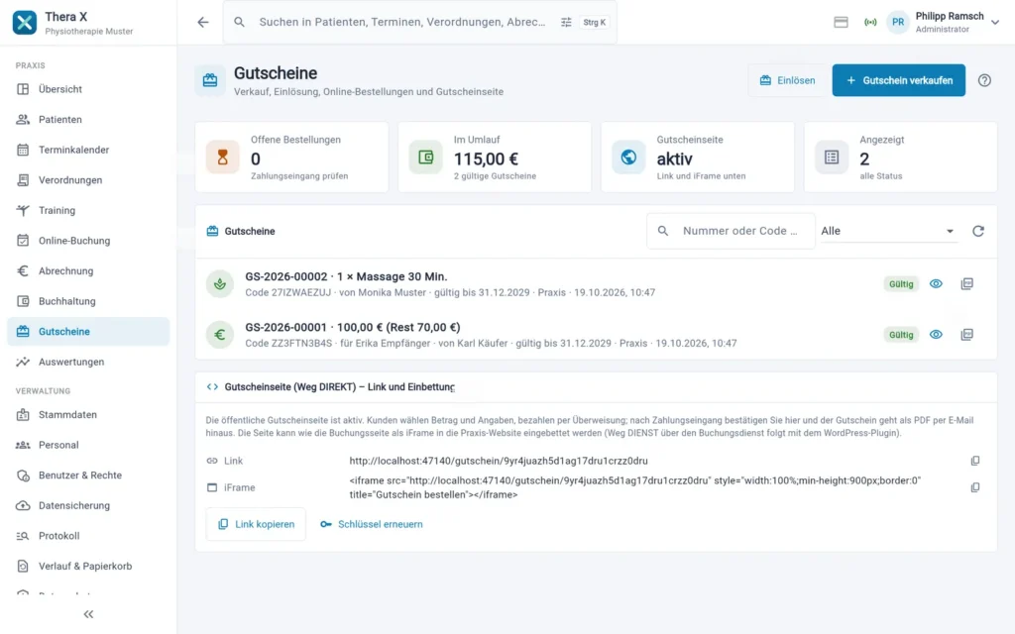Click 'GS-2026-00001 · 100,00 € (Rest 70,00 €)' title
The width and height of the screenshot is (1015, 634).
pos(353,327)
